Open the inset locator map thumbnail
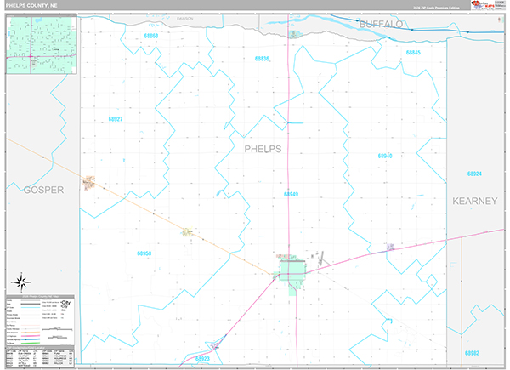The width and height of the screenshot is (510, 370). coord(42,48)
